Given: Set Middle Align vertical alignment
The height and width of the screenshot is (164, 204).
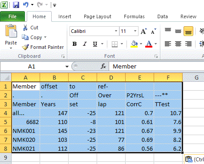Looking at the screenshot, I should tap(178, 31).
